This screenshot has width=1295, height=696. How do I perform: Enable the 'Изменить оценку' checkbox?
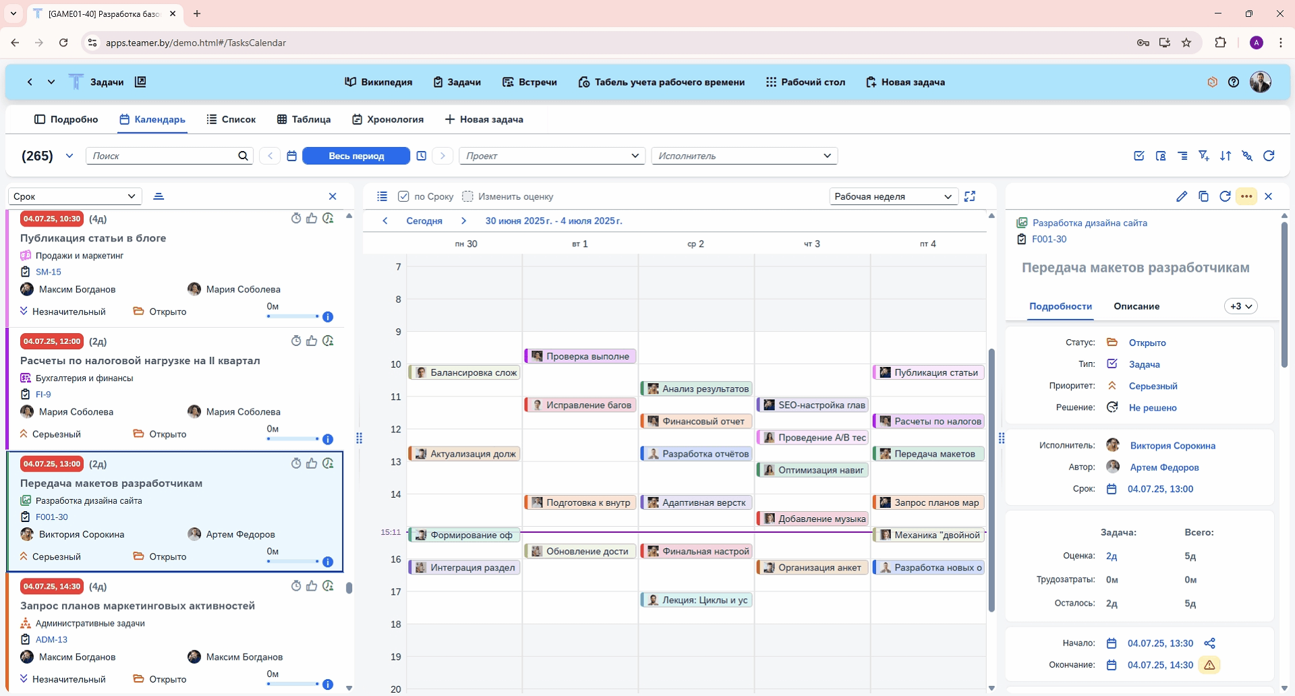tap(467, 196)
